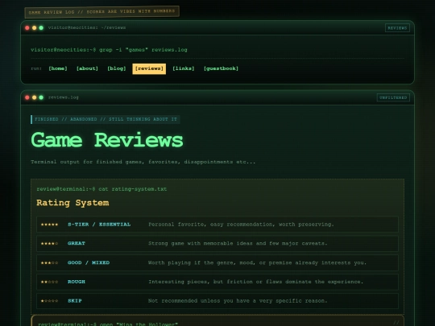
Task: Click the 'reviews.log' titlebar filename
Action: tap(64, 97)
